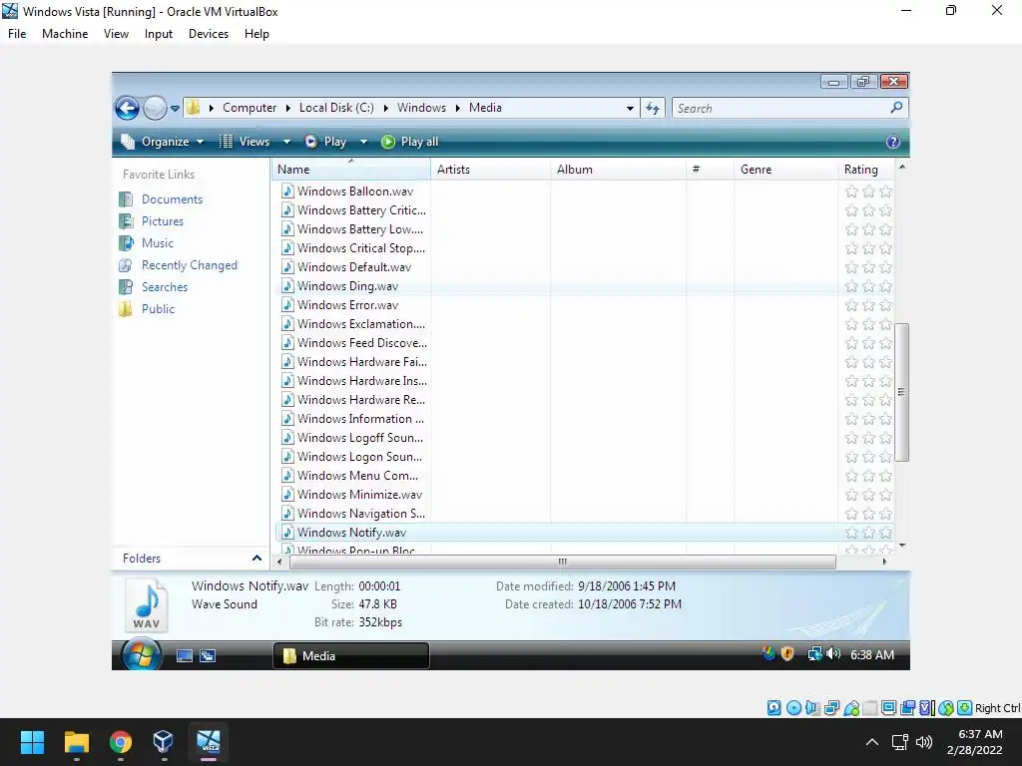
Task: Select Windows Error.wav file icon
Action: click(x=287, y=305)
